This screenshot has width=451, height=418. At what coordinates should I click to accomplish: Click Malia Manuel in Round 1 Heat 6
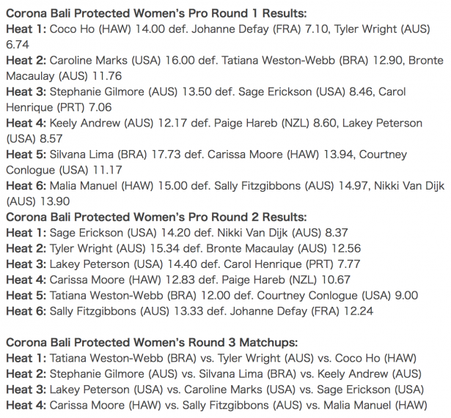pos(83,186)
